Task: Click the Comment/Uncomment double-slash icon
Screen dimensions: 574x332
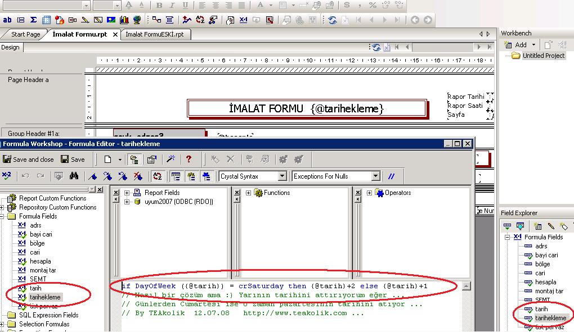Action: (x=391, y=176)
